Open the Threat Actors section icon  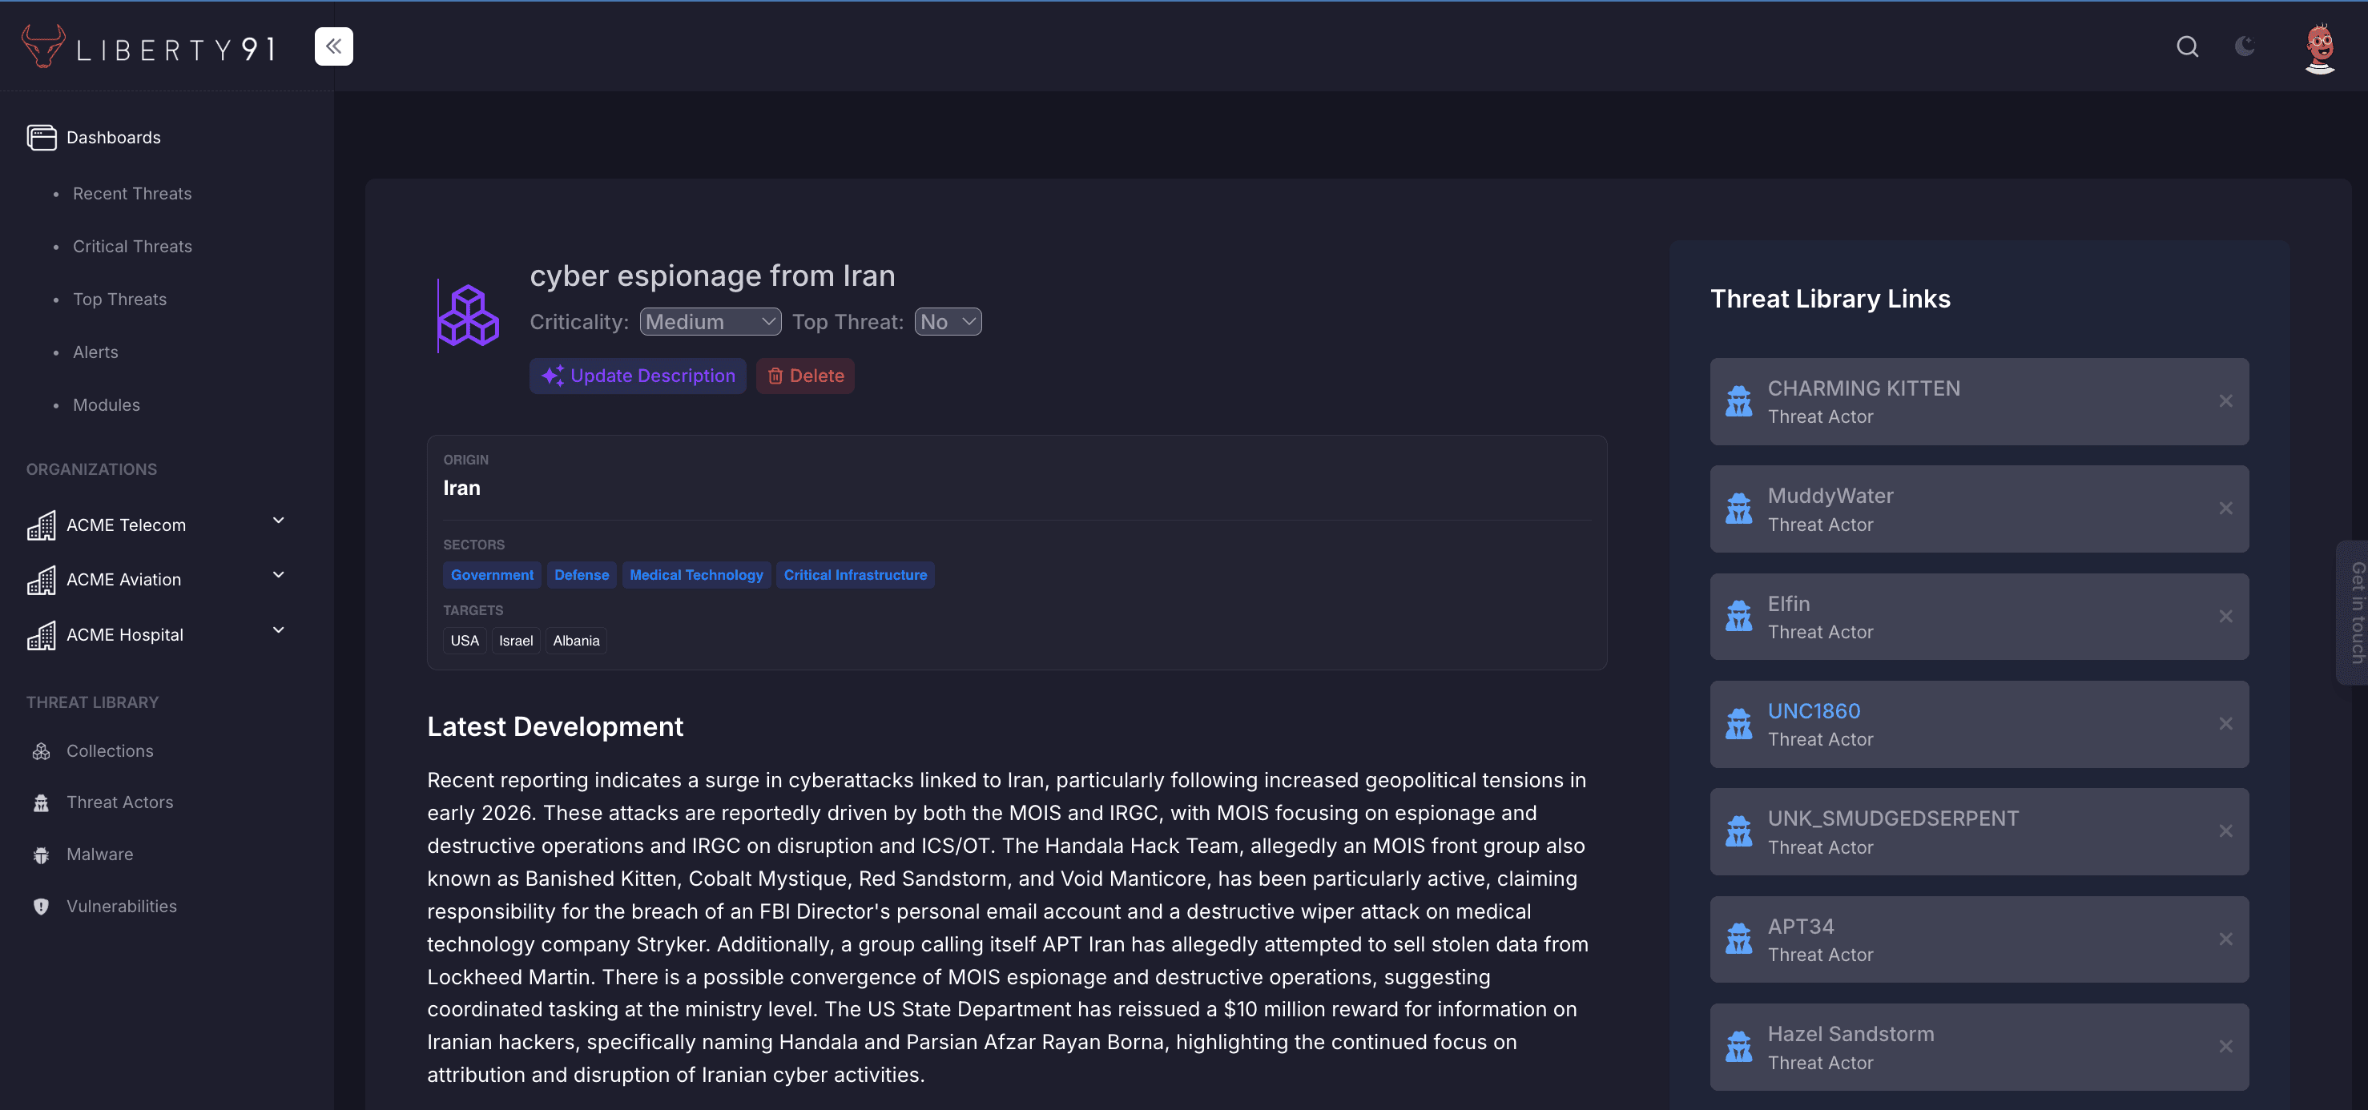pyautogui.click(x=42, y=801)
